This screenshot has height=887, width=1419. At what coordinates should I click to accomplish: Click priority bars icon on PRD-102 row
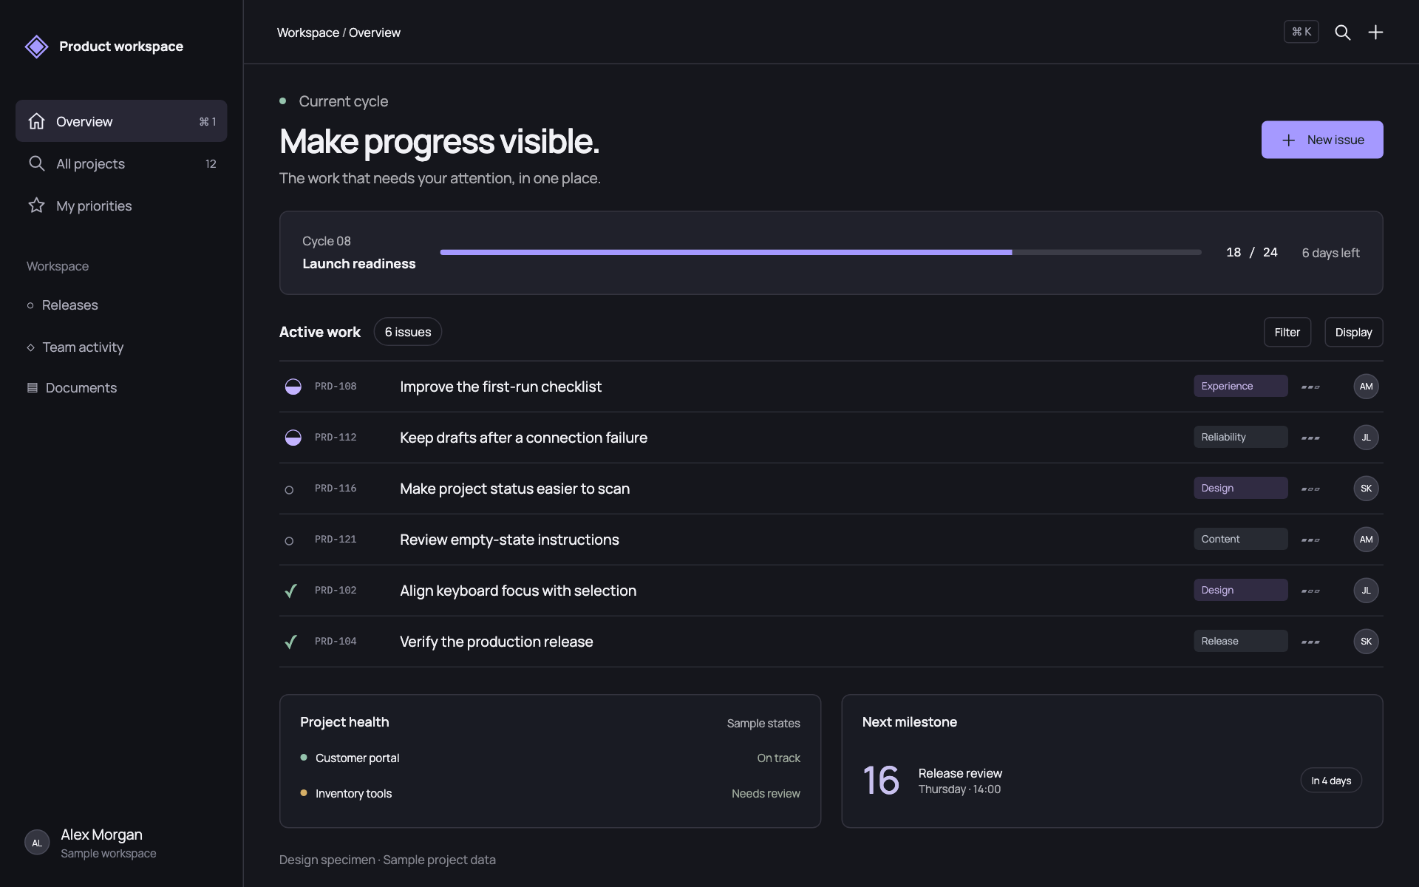point(1310,591)
